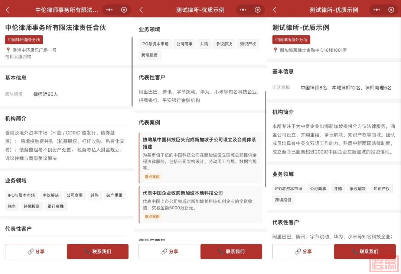Tap 分享 button on the middle screen
The width and height of the screenshot is (401, 274).
[x=169, y=252]
